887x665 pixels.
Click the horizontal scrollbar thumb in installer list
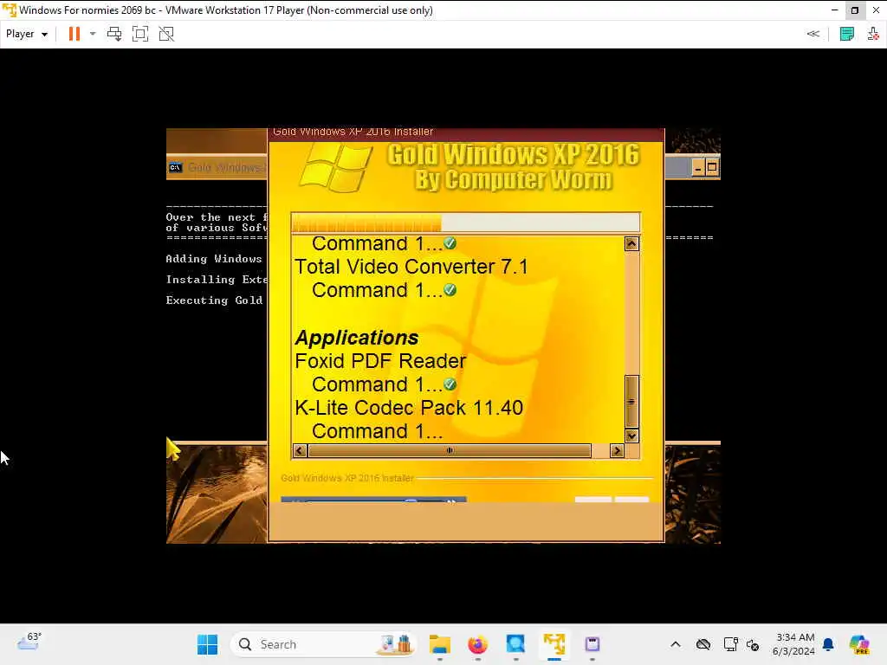[x=450, y=450]
